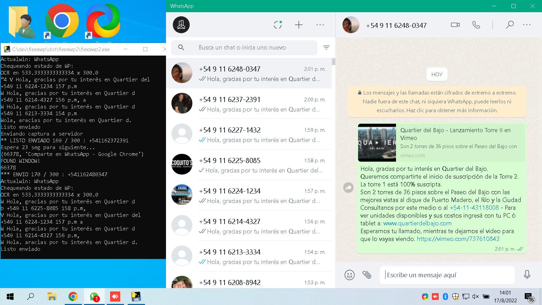Click the HOY date label

point(437,75)
